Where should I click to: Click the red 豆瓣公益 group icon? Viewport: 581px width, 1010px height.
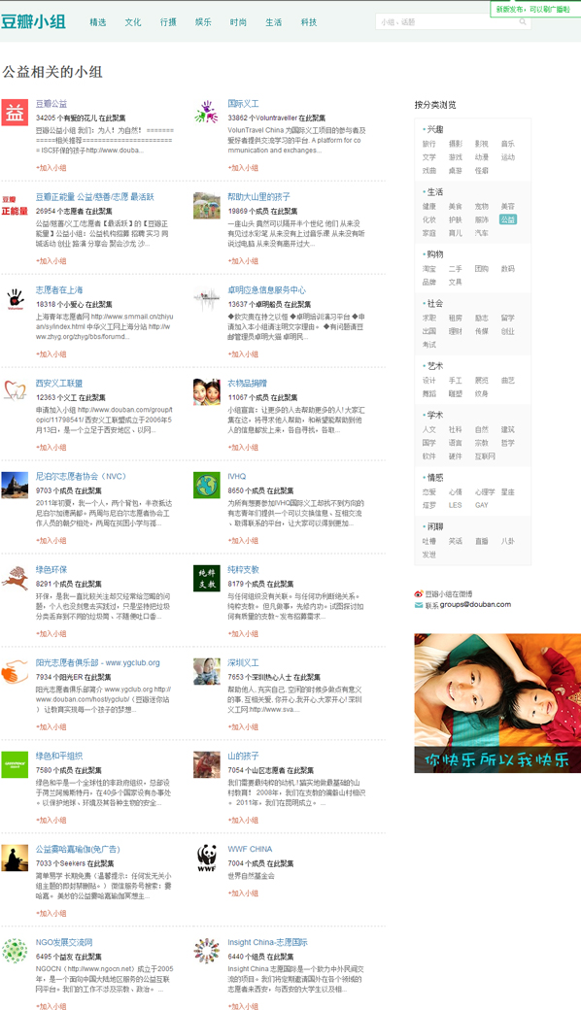click(15, 113)
